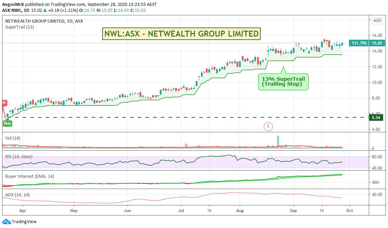This screenshot has width=388, height=228.
Task: Click the L:14.65 low value in header
Action: click(121, 10)
